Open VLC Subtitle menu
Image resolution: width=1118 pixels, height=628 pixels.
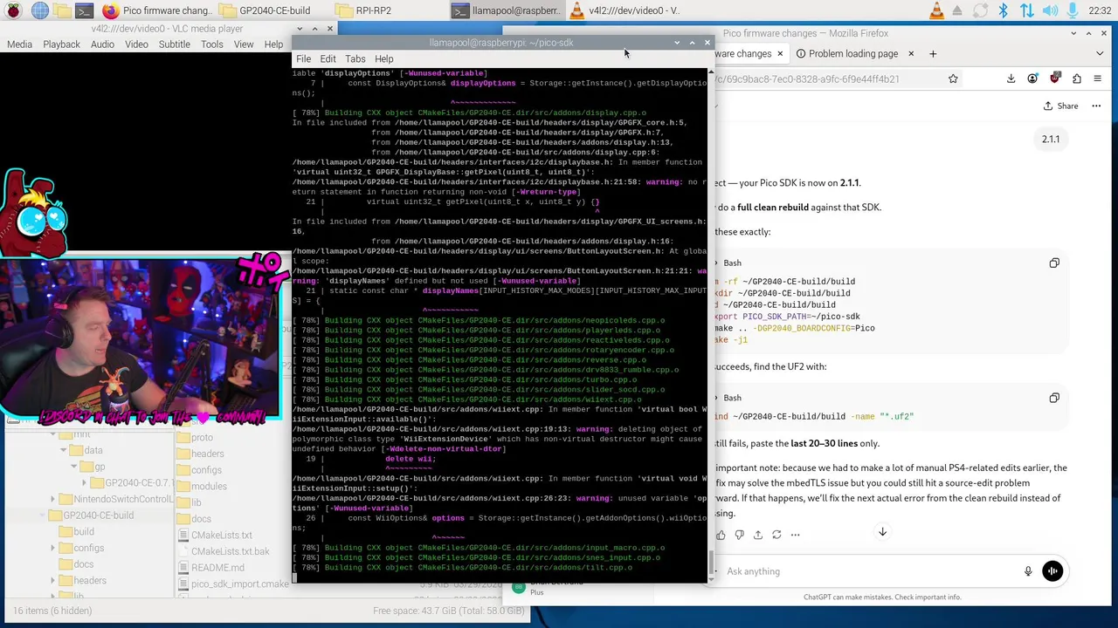[x=174, y=44]
